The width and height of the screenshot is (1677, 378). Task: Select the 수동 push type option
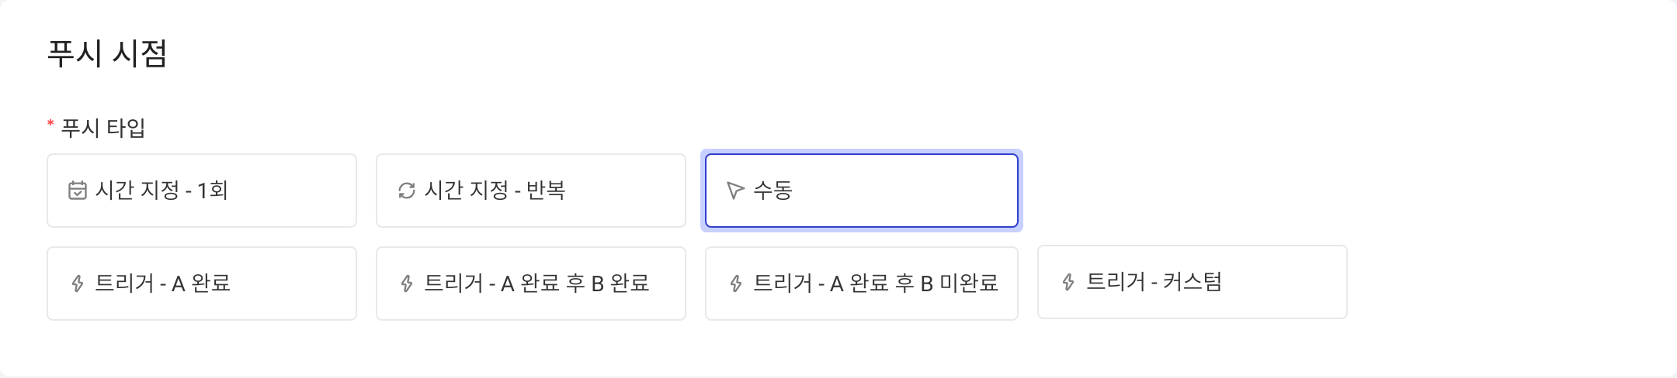(862, 191)
